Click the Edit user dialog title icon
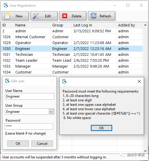149x161 pixels. pos(7,81)
